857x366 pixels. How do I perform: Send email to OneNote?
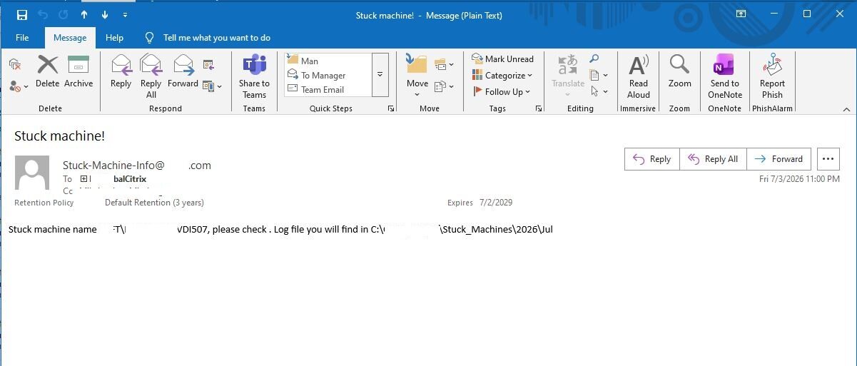(x=724, y=76)
